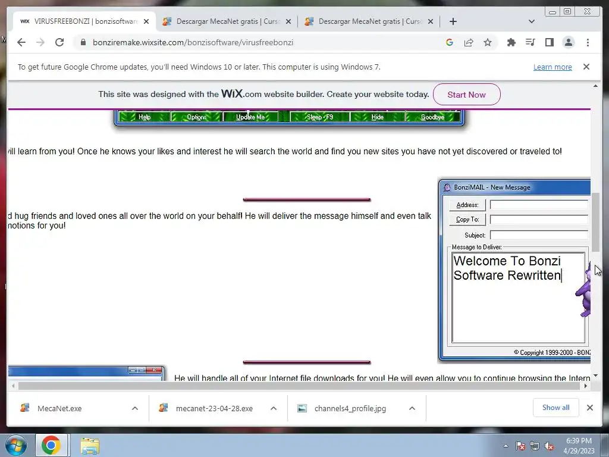Click the BonziMAIL Copy To button

coord(467,219)
